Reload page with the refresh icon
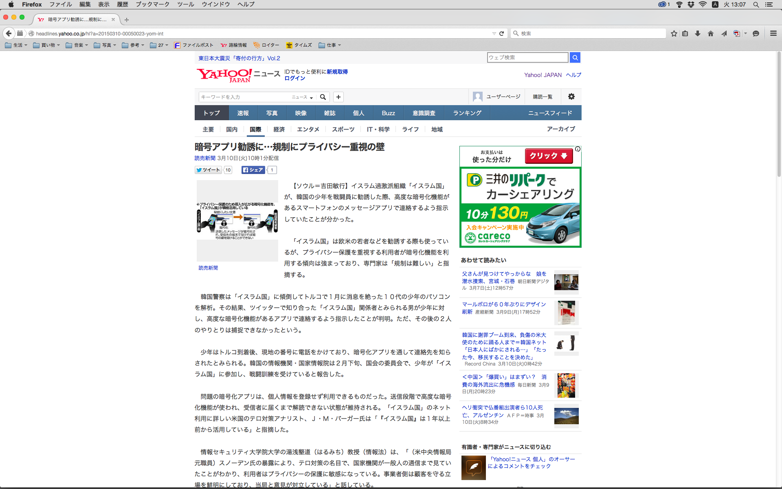The width and height of the screenshot is (782, 489). tap(502, 33)
